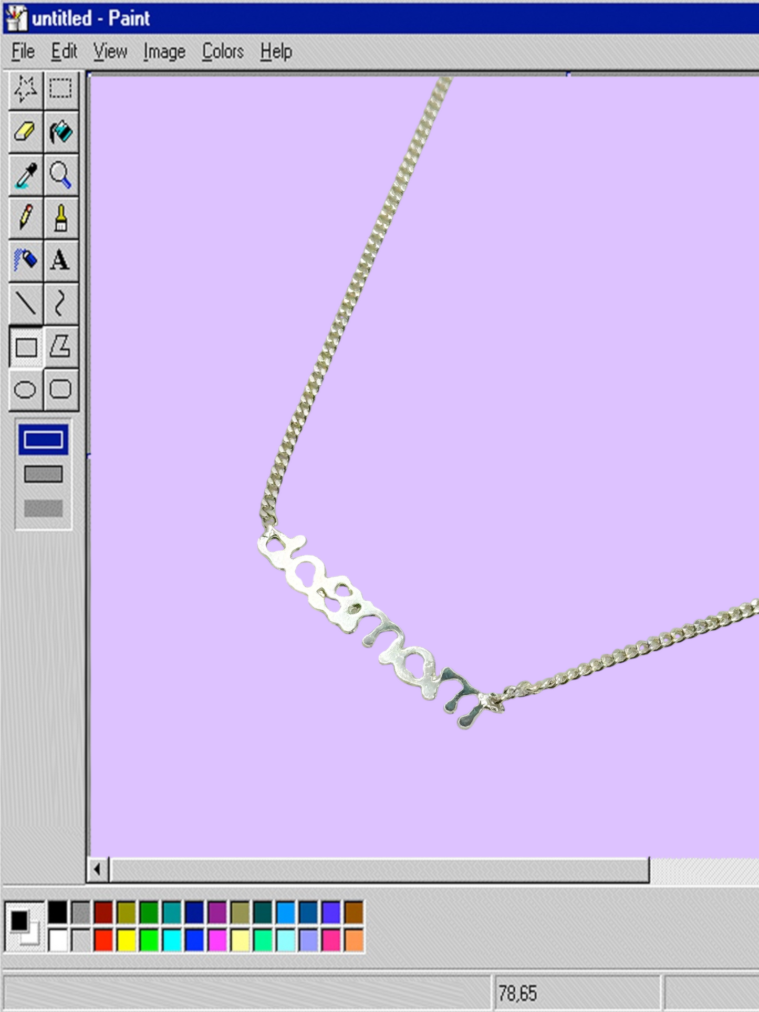Click the 78,65 cursor coordinates in status bar
759x1012 pixels.
[x=517, y=993]
